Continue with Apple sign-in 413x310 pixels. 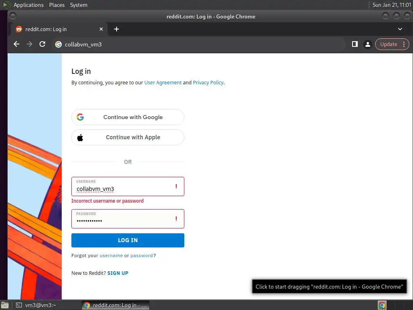coord(128,137)
